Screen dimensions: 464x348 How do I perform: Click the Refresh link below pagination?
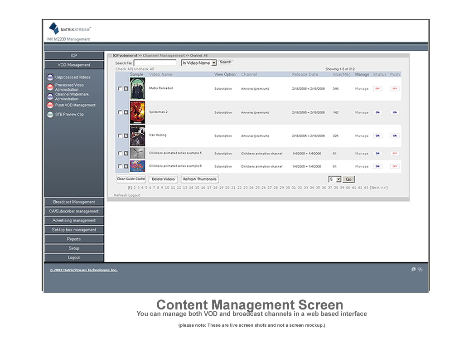[x=121, y=195]
